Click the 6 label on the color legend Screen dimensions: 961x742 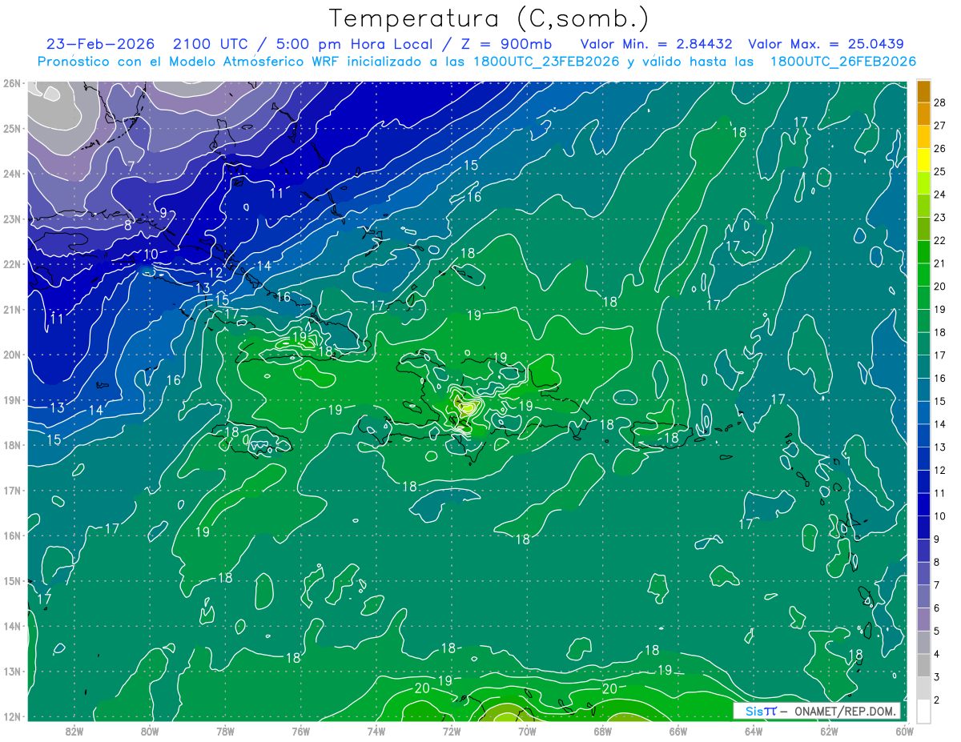coord(937,608)
